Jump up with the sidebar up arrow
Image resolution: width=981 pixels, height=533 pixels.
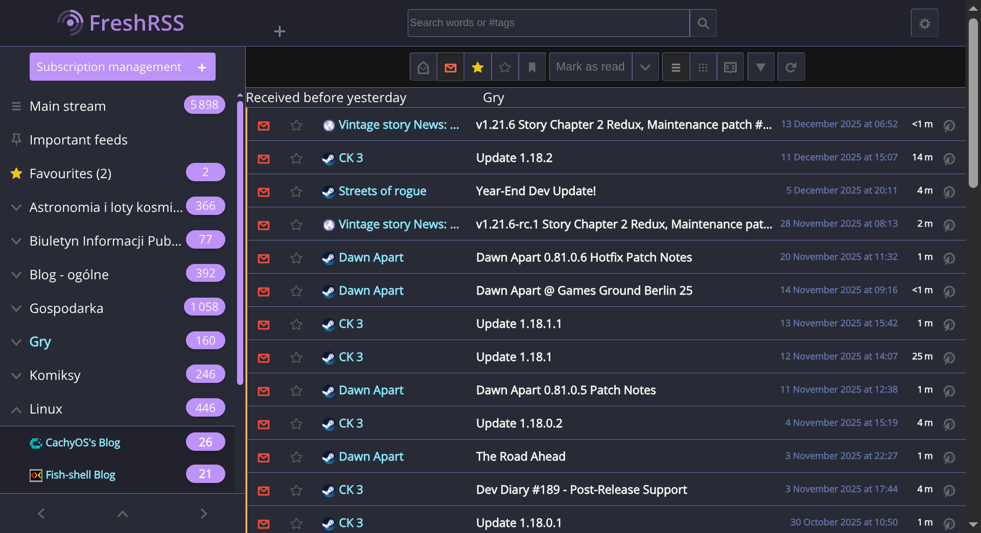123,514
